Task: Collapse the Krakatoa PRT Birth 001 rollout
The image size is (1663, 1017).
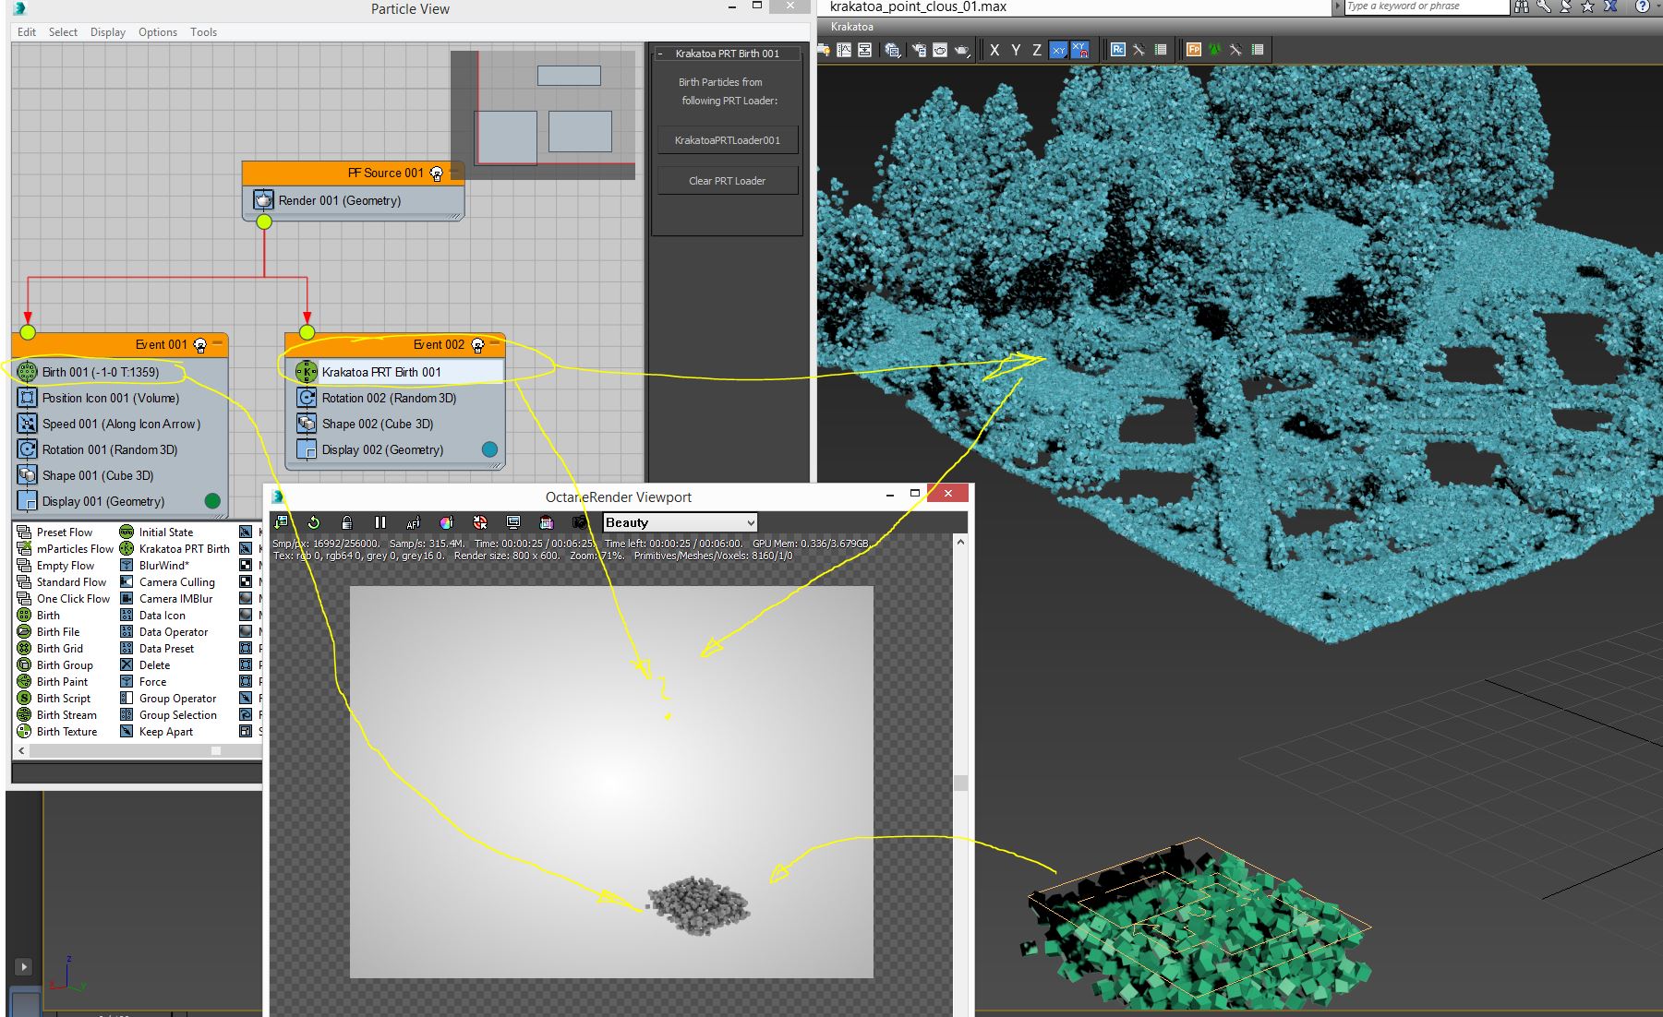Action: pos(660,54)
